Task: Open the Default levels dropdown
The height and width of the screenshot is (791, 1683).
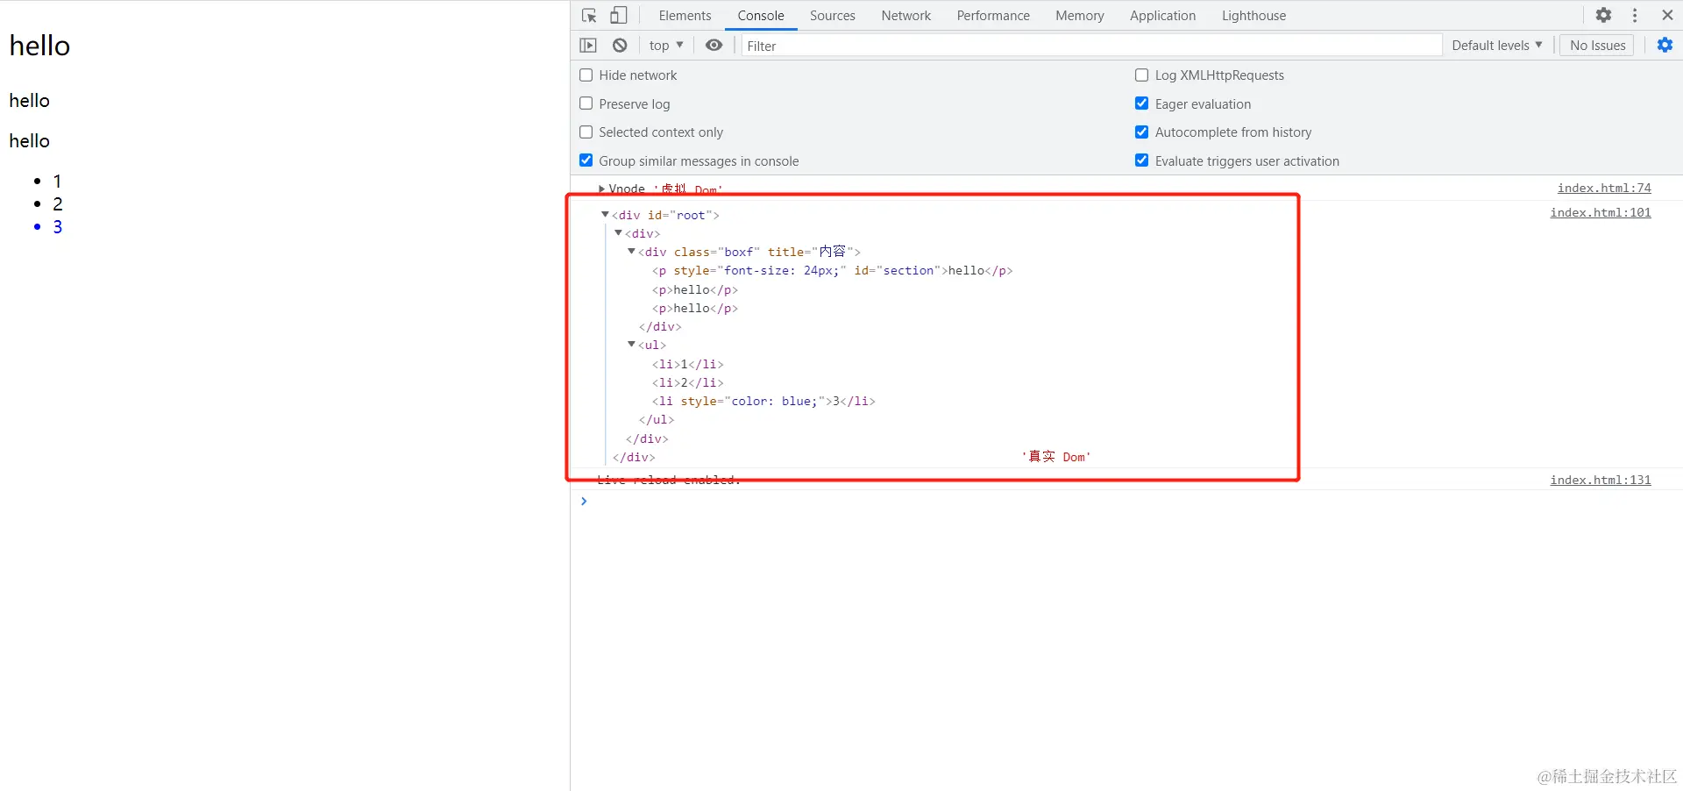Action: tap(1496, 46)
